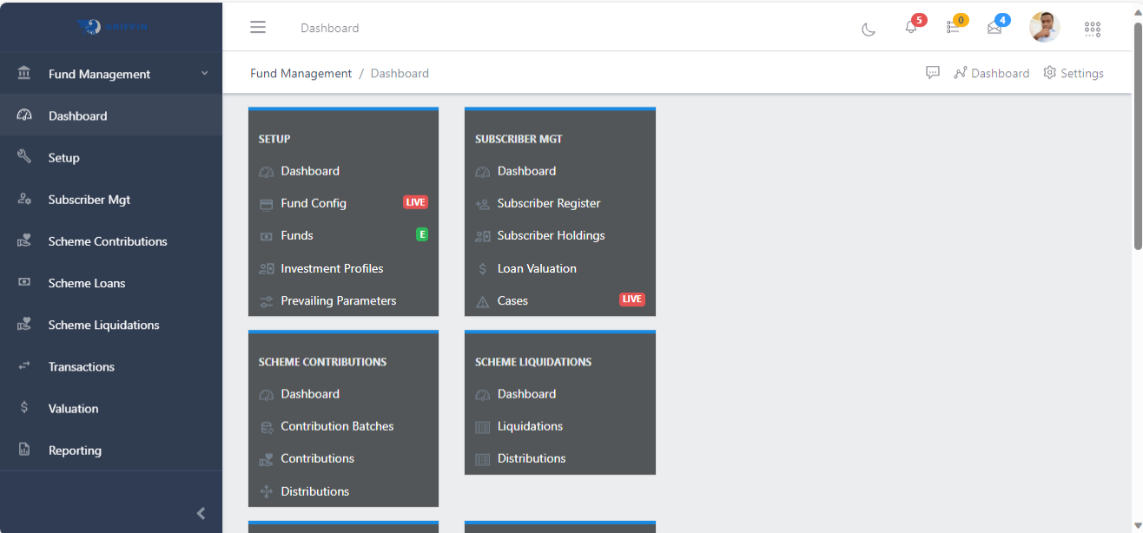Select the Valuation dollar icon in the sidebar
1143x533 pixels.
(x=24, y=408)
